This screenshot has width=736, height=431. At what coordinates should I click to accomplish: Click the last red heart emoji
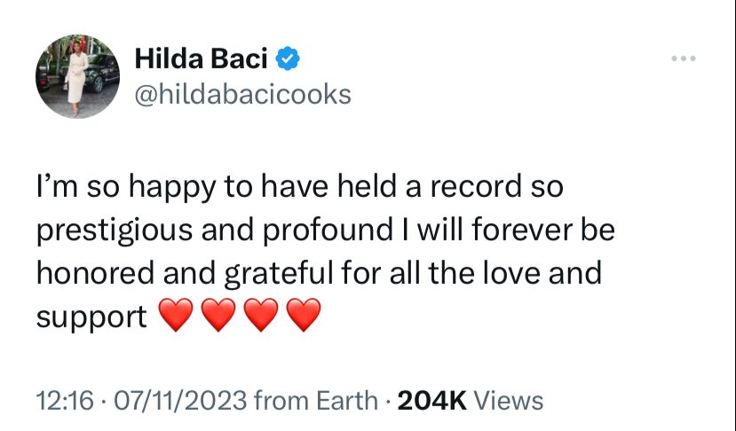click(x=304, y=315)
